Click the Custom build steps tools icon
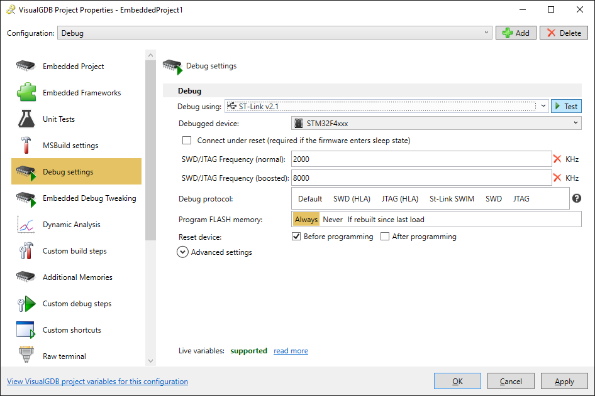The image size is (595, 396). (26, 250)
